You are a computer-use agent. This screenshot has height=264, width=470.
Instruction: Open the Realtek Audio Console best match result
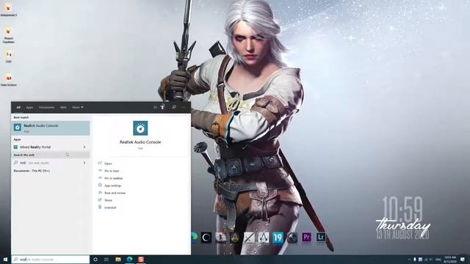pos(51,128)
